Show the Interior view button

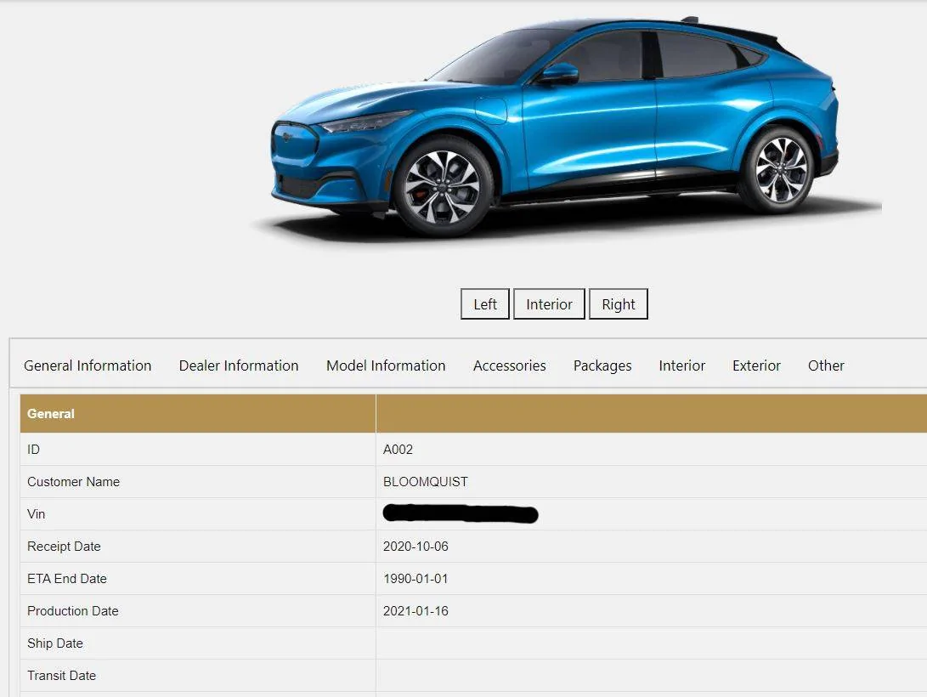(x=549, y=303)
